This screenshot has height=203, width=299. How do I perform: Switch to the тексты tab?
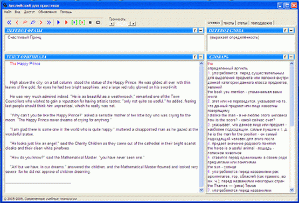[228, 23]
